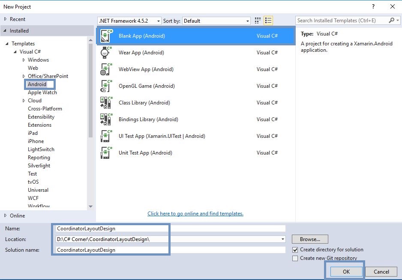Select iPhone category
Image resolution: width=402 pixels, height=280 pixels.
[36, 141]
